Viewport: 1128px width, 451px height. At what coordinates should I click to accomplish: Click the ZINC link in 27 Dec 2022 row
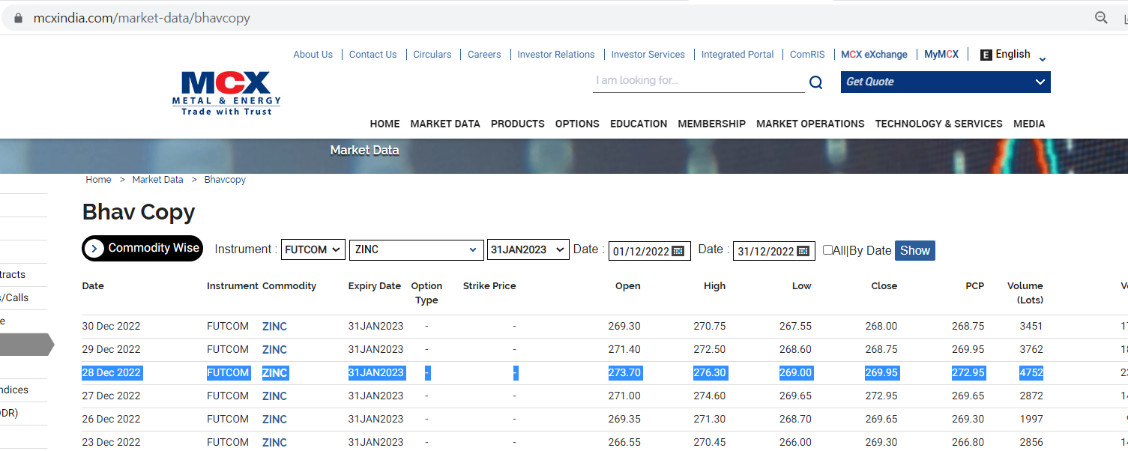click(x=274, y=396)
